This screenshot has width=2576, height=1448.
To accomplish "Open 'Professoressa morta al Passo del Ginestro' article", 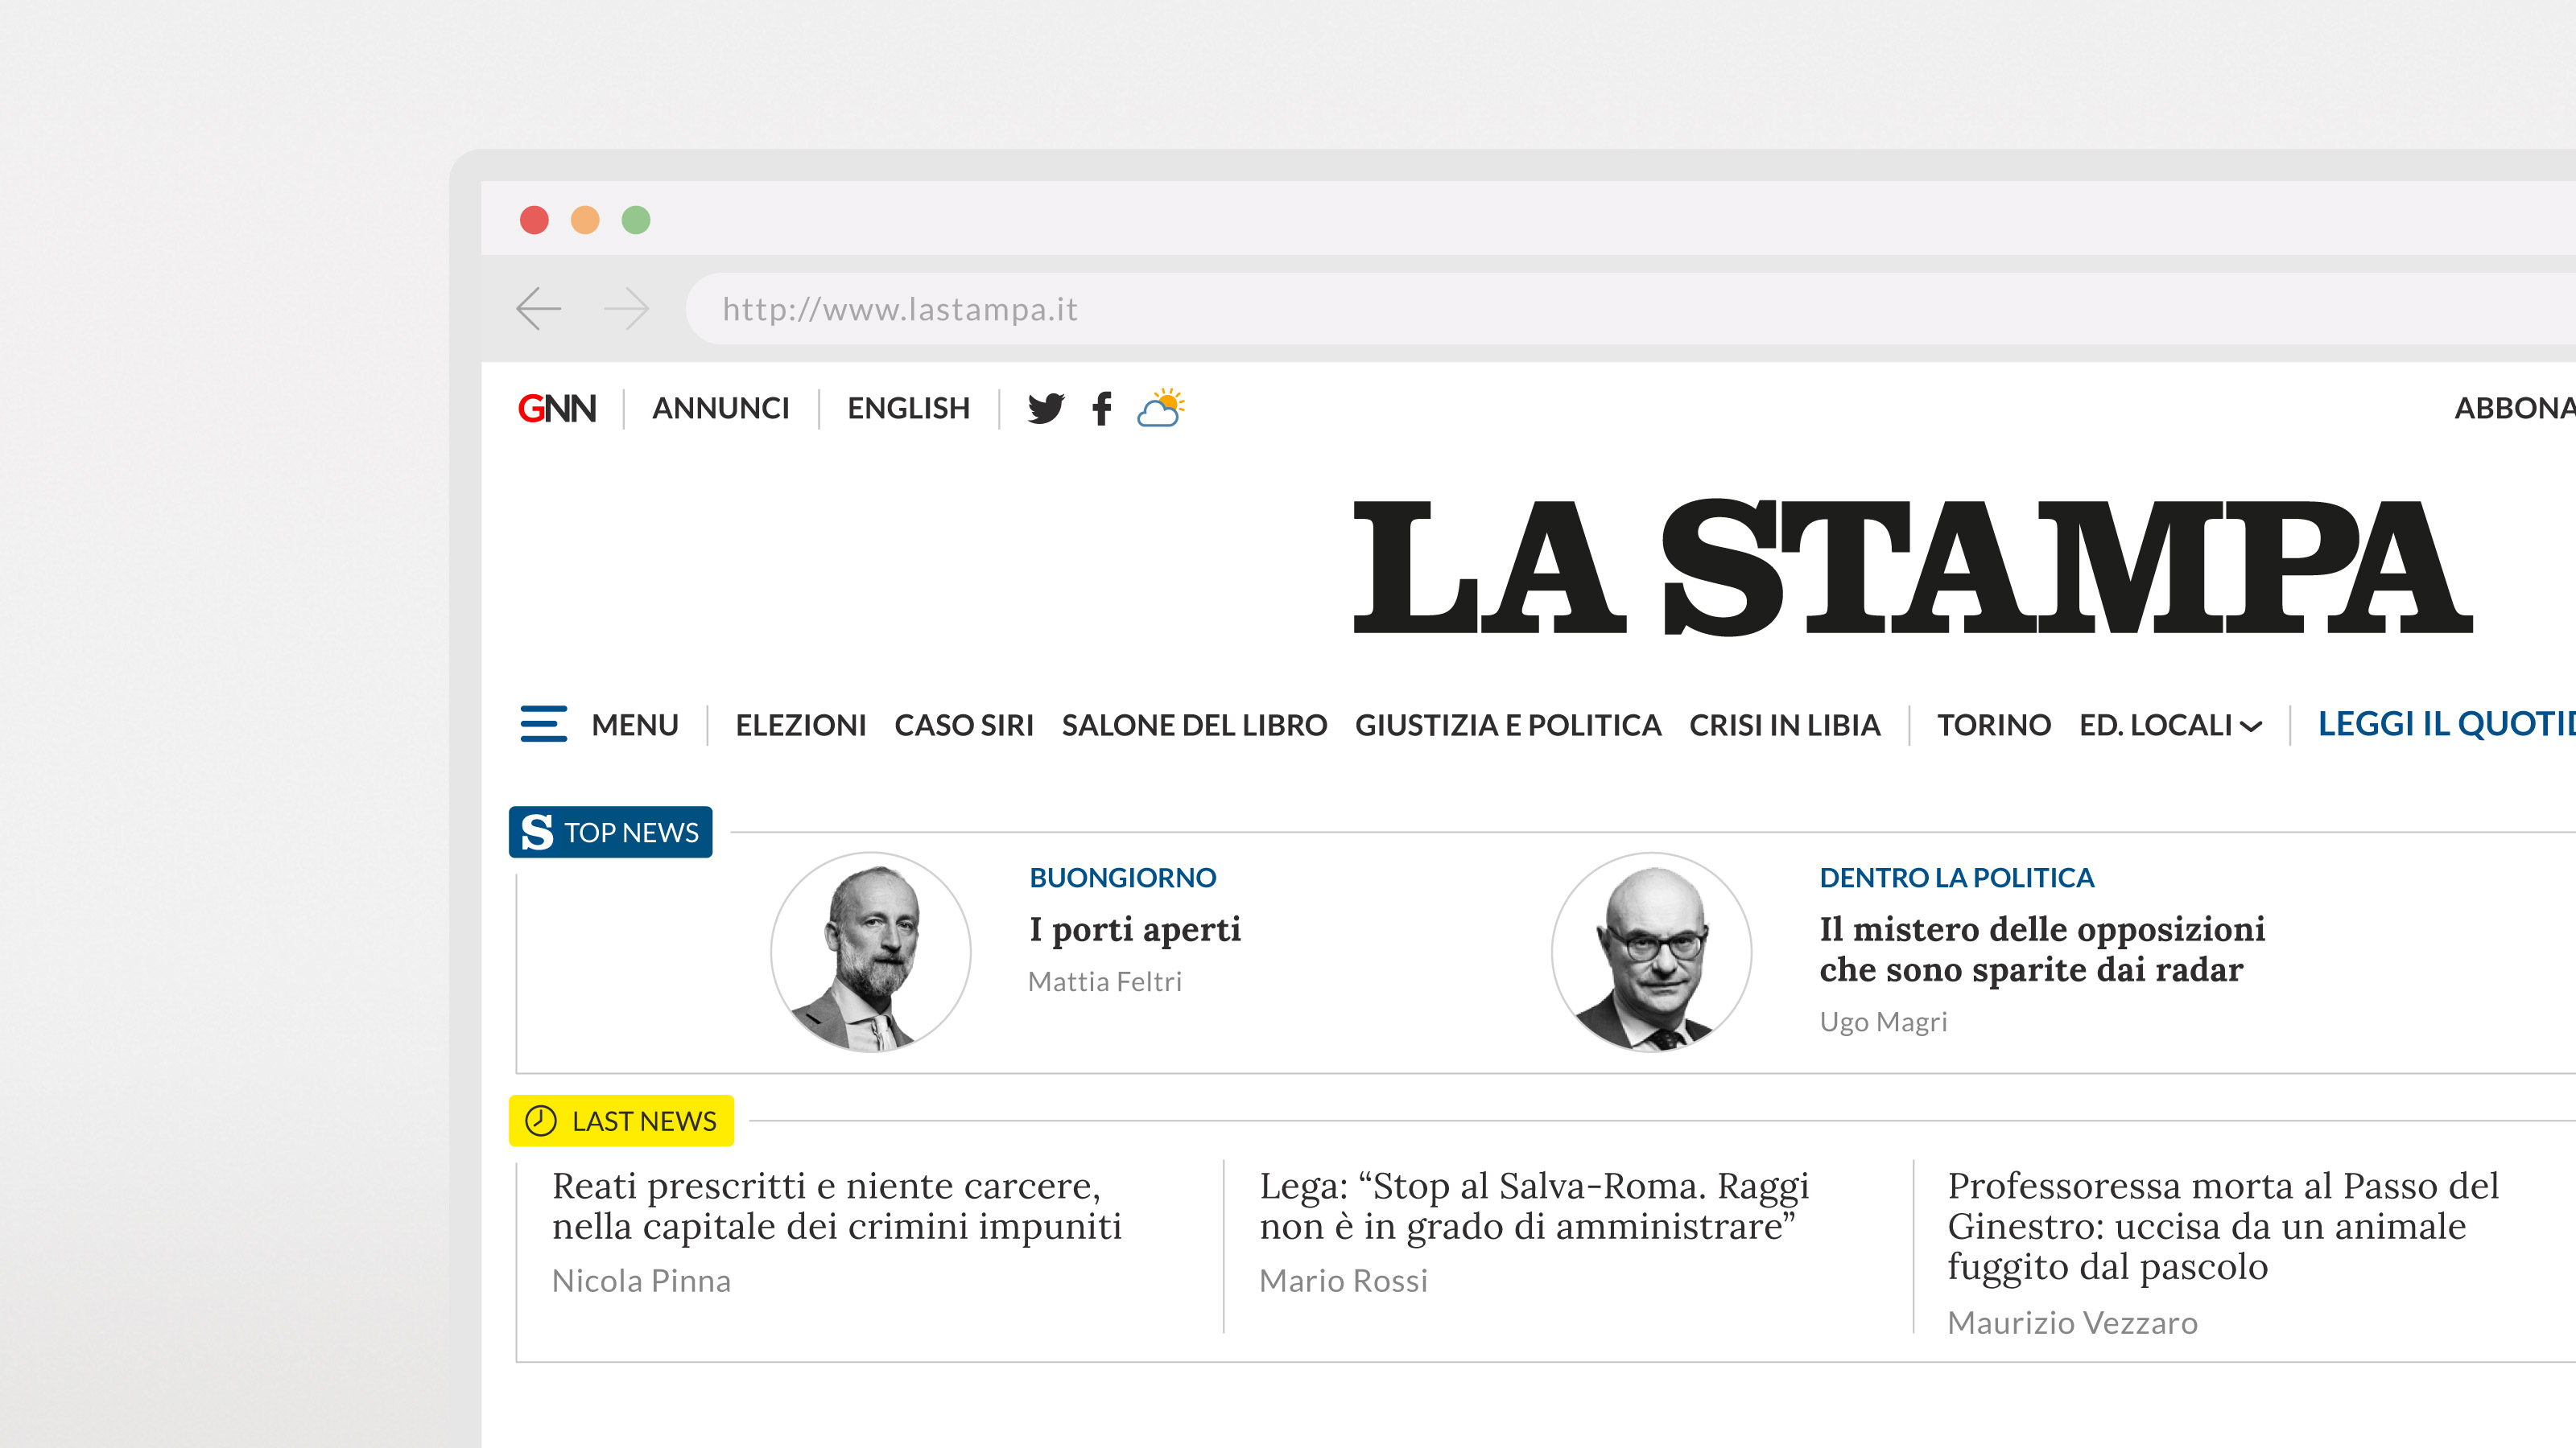I will 2222,1226.
